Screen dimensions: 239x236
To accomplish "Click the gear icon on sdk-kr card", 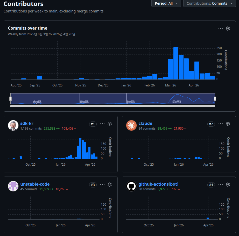I will click(110, 124).
